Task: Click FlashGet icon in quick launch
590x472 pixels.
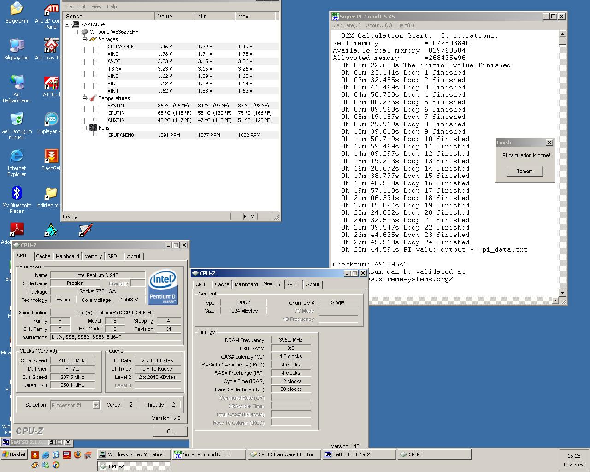Action: [x=35, y=454]
